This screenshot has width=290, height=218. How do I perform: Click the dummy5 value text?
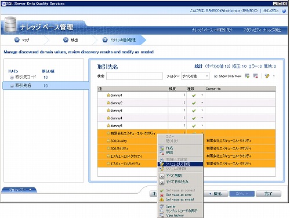point(117,126)
